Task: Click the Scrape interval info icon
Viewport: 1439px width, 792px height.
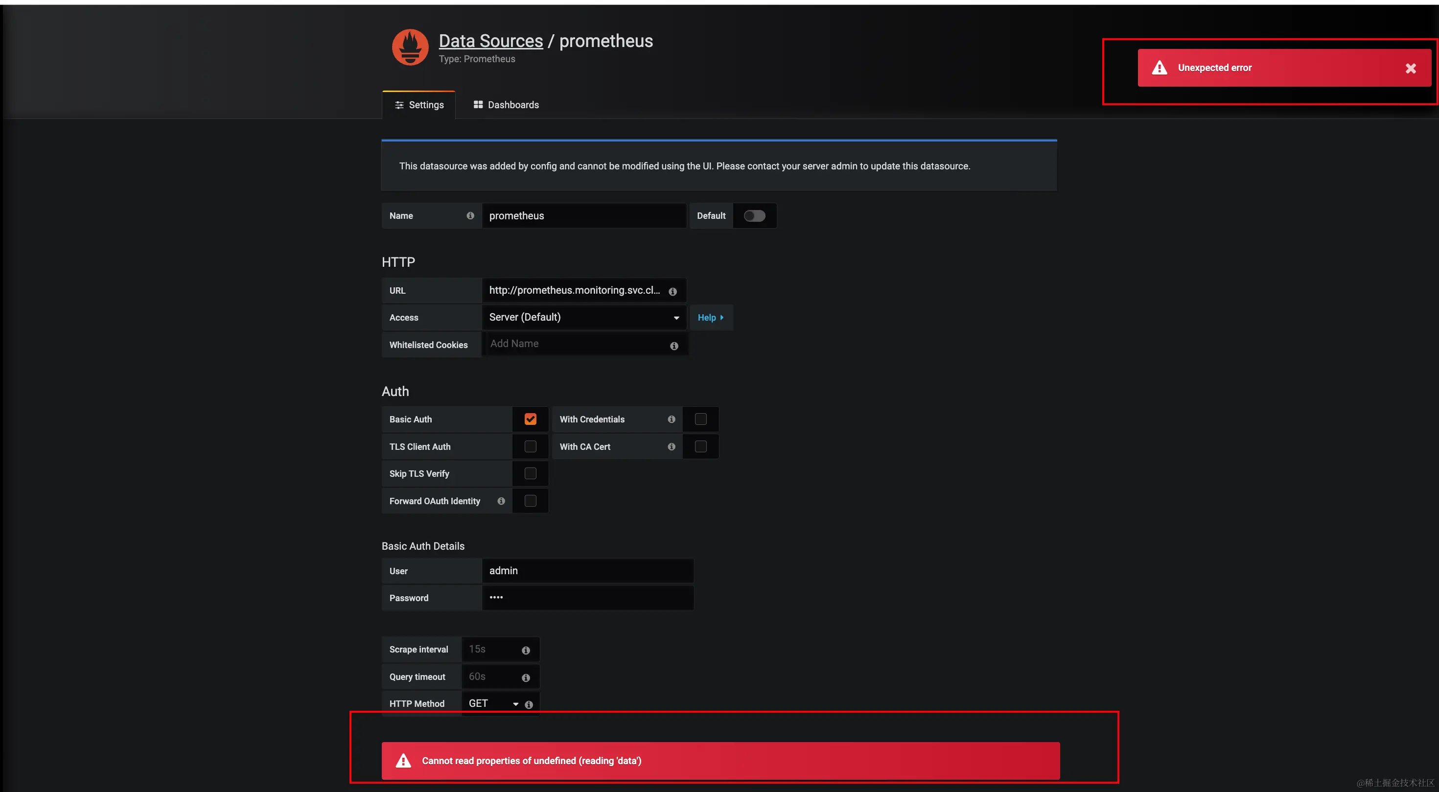Action: point(526,650)
